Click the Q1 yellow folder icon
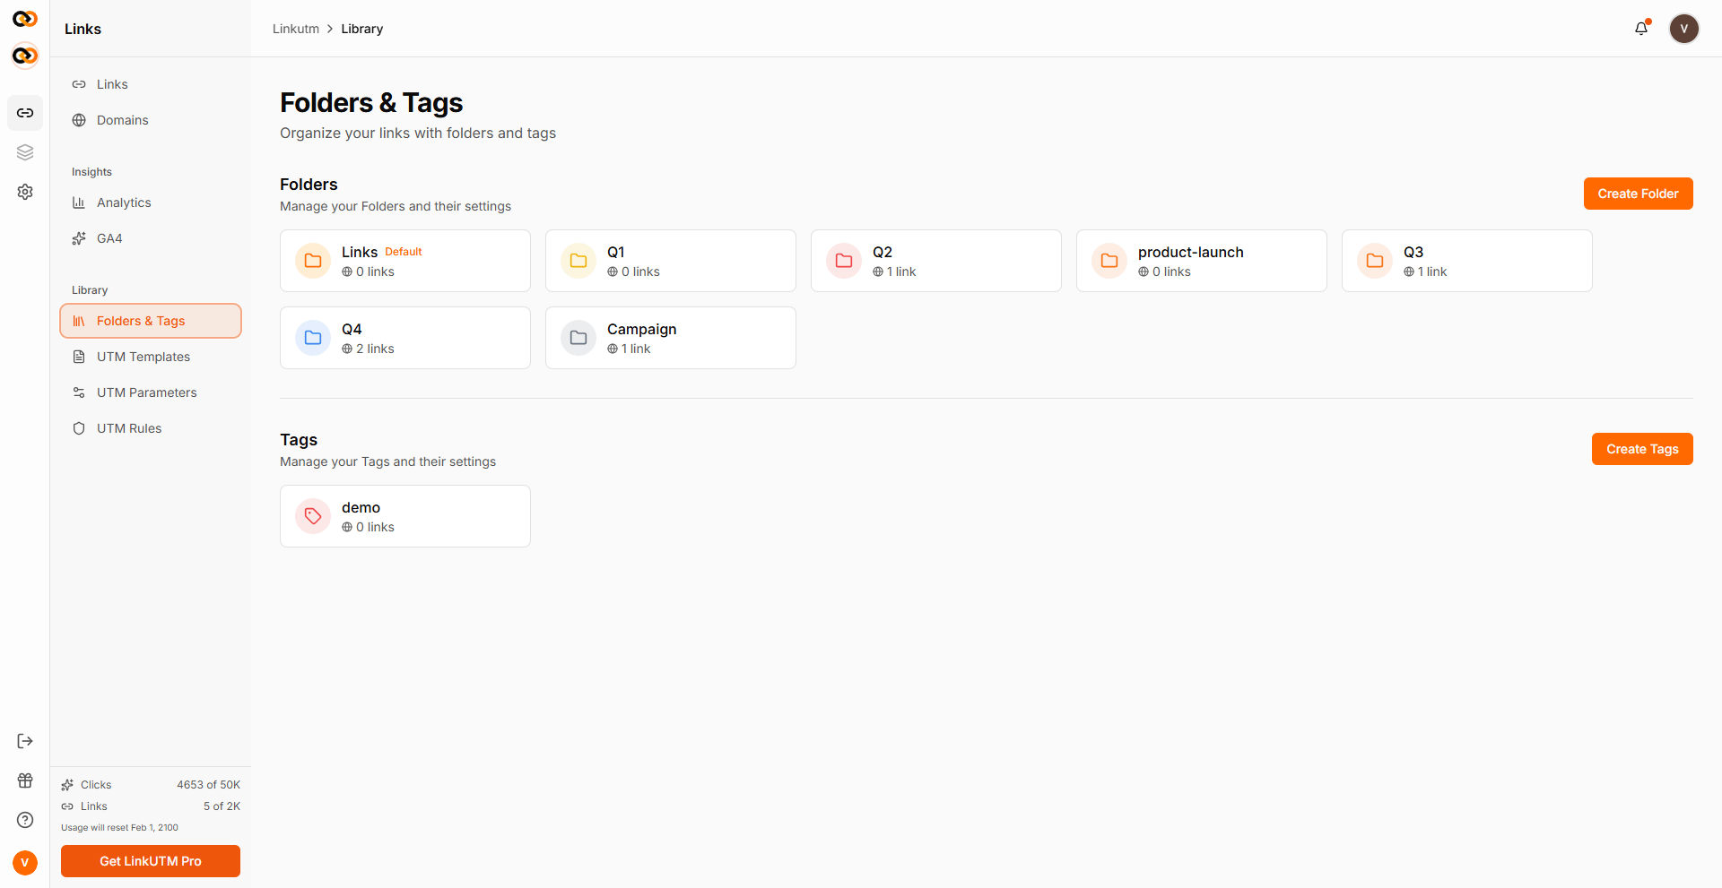 (x=578, y=261)
